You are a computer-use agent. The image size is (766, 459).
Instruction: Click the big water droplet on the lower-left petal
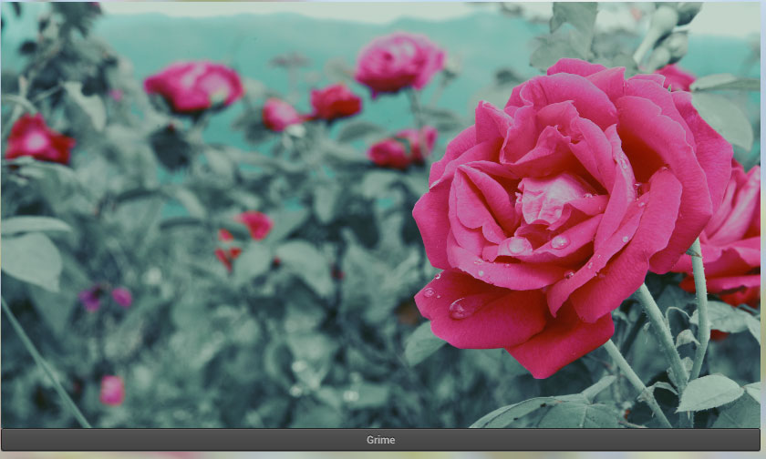click(x=461, y=308)
